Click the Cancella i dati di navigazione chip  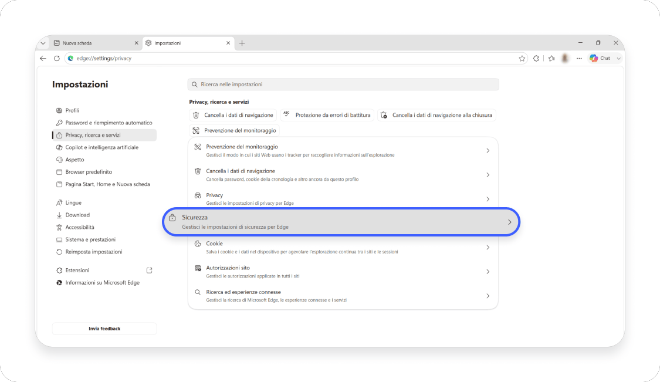point(233,115)
